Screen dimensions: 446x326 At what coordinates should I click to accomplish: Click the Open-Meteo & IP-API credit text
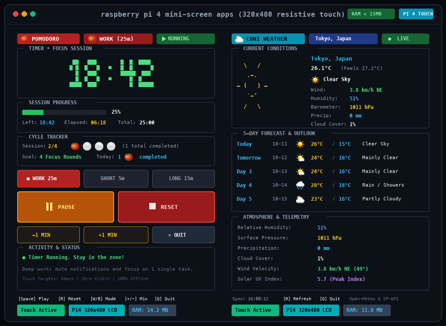click(x=374, y=299)
